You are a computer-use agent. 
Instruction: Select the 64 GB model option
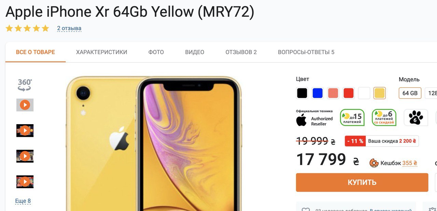pos(410,93)
